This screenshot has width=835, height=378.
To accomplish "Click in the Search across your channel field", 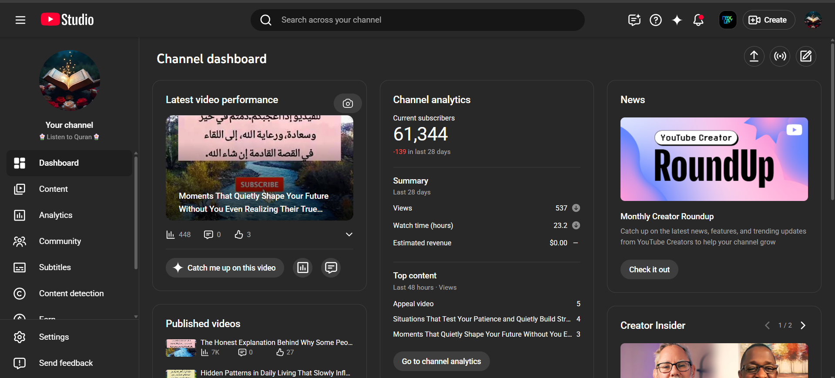I will (x=417, y=20).
